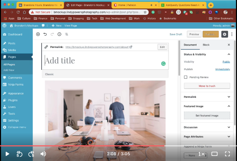
Task: Click the editor vertical scrollbar
Action: [179, 58]
